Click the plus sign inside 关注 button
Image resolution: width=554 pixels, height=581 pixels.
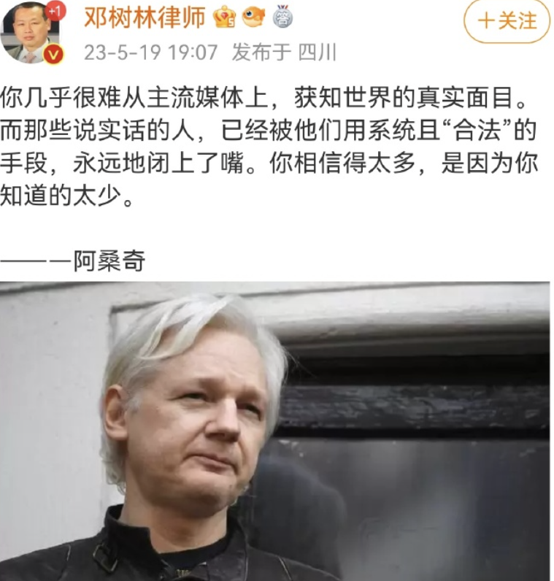[486, 20]
